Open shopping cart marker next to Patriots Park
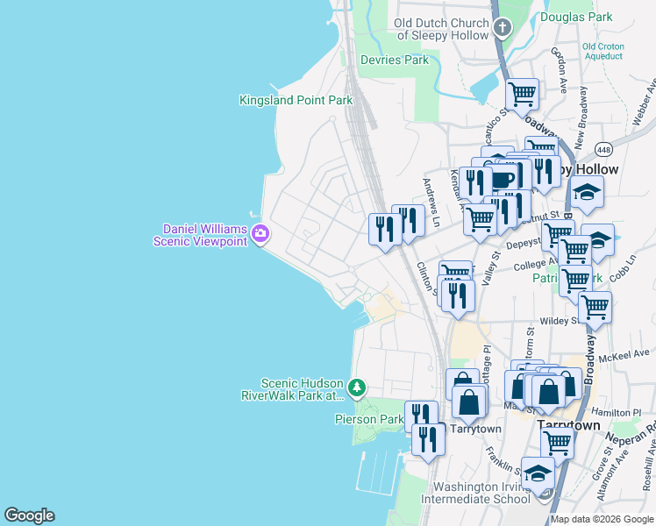The height and width of the screenshot is (526, 656). click(x=575, y=281)
